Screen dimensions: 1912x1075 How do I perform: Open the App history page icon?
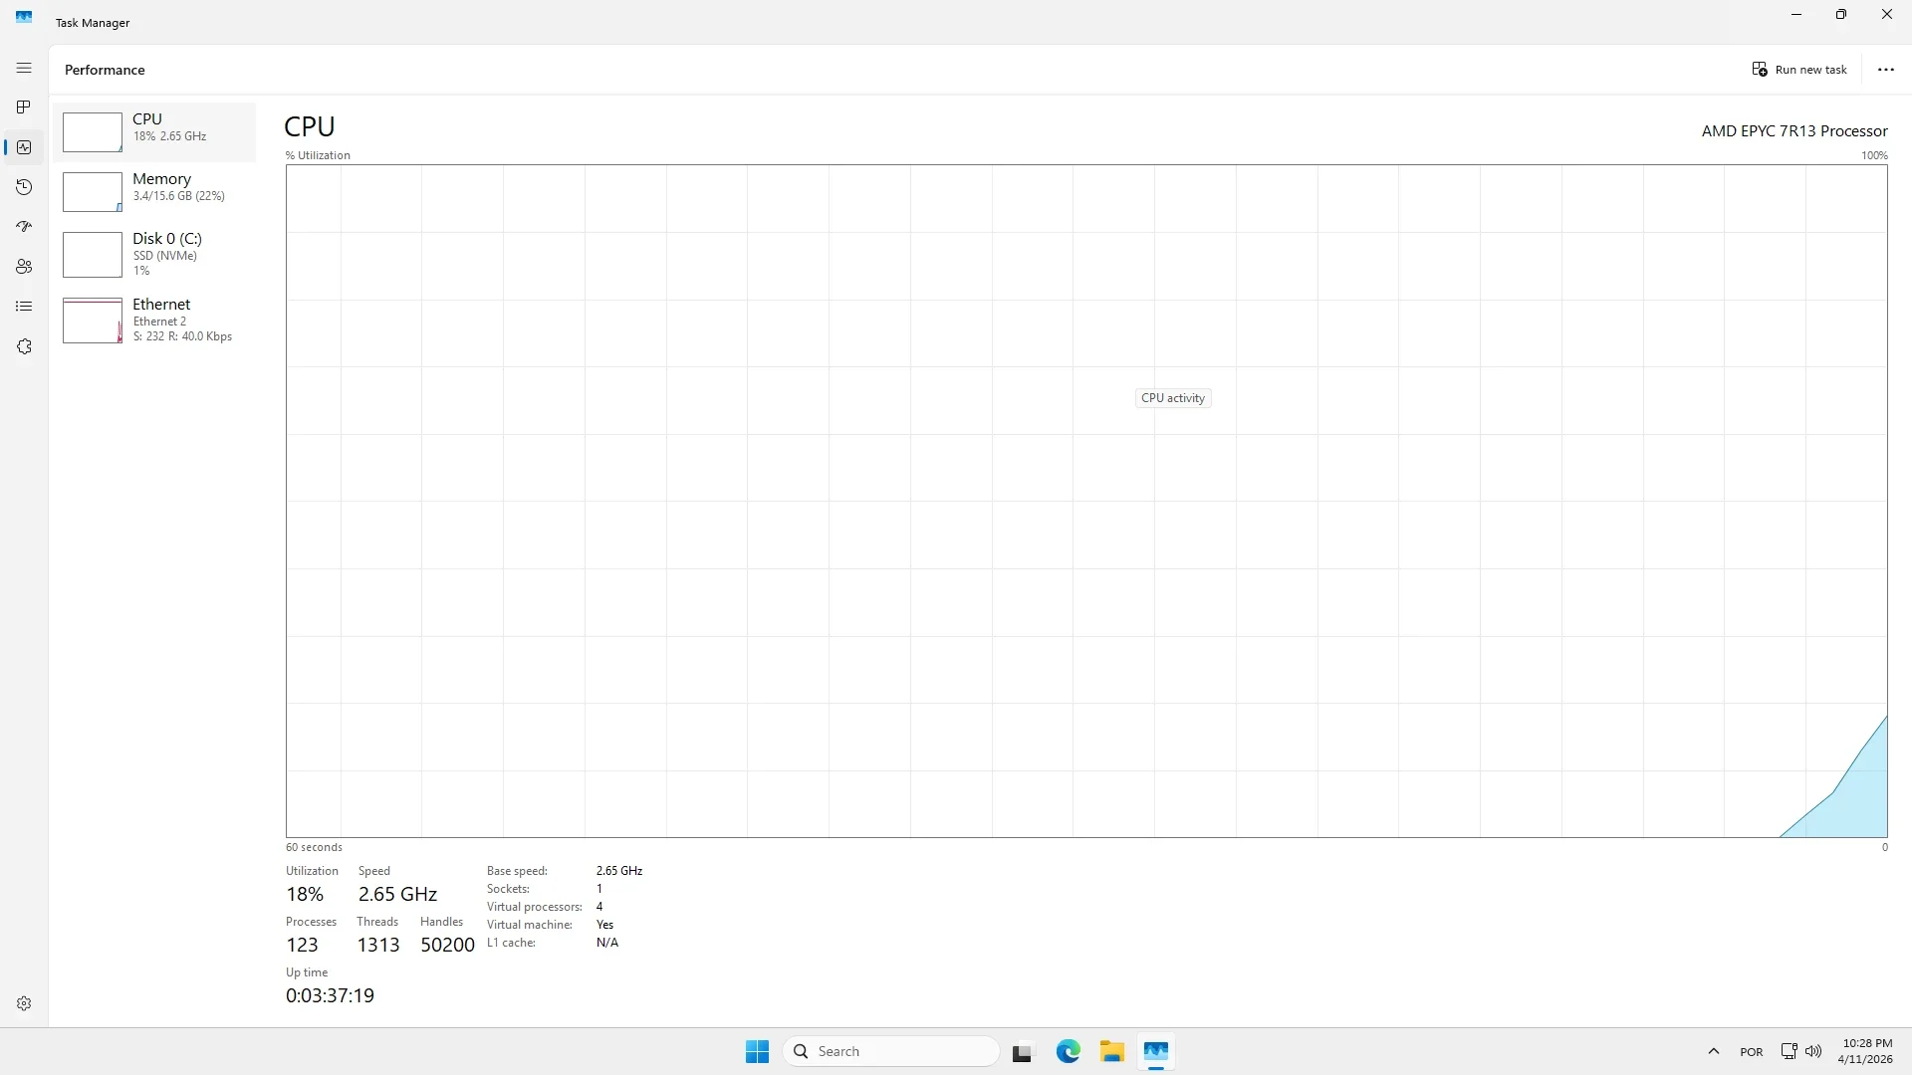[24, 187]
